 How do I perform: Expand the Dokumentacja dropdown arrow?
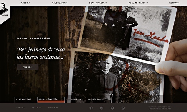[x=147, y=3]
